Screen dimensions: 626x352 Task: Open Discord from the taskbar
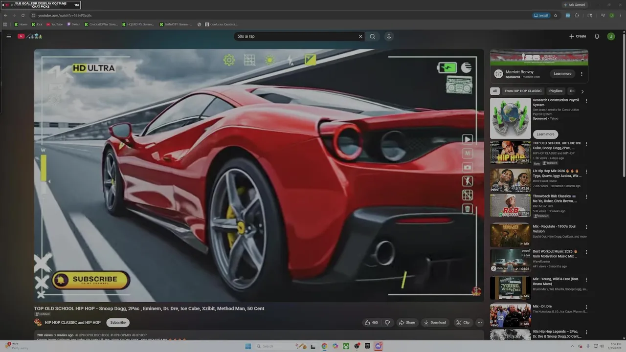(378, 346)
